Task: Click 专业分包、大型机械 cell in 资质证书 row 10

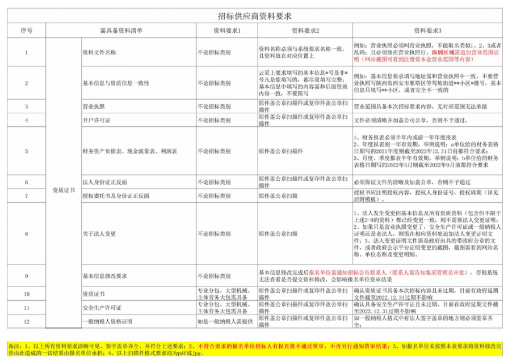Action: (x=227, y=294)
